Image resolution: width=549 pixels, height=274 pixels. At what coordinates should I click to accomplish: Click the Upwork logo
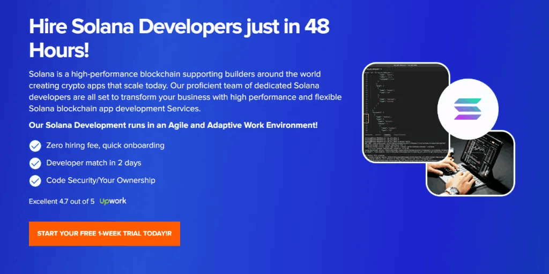point(113,201)
